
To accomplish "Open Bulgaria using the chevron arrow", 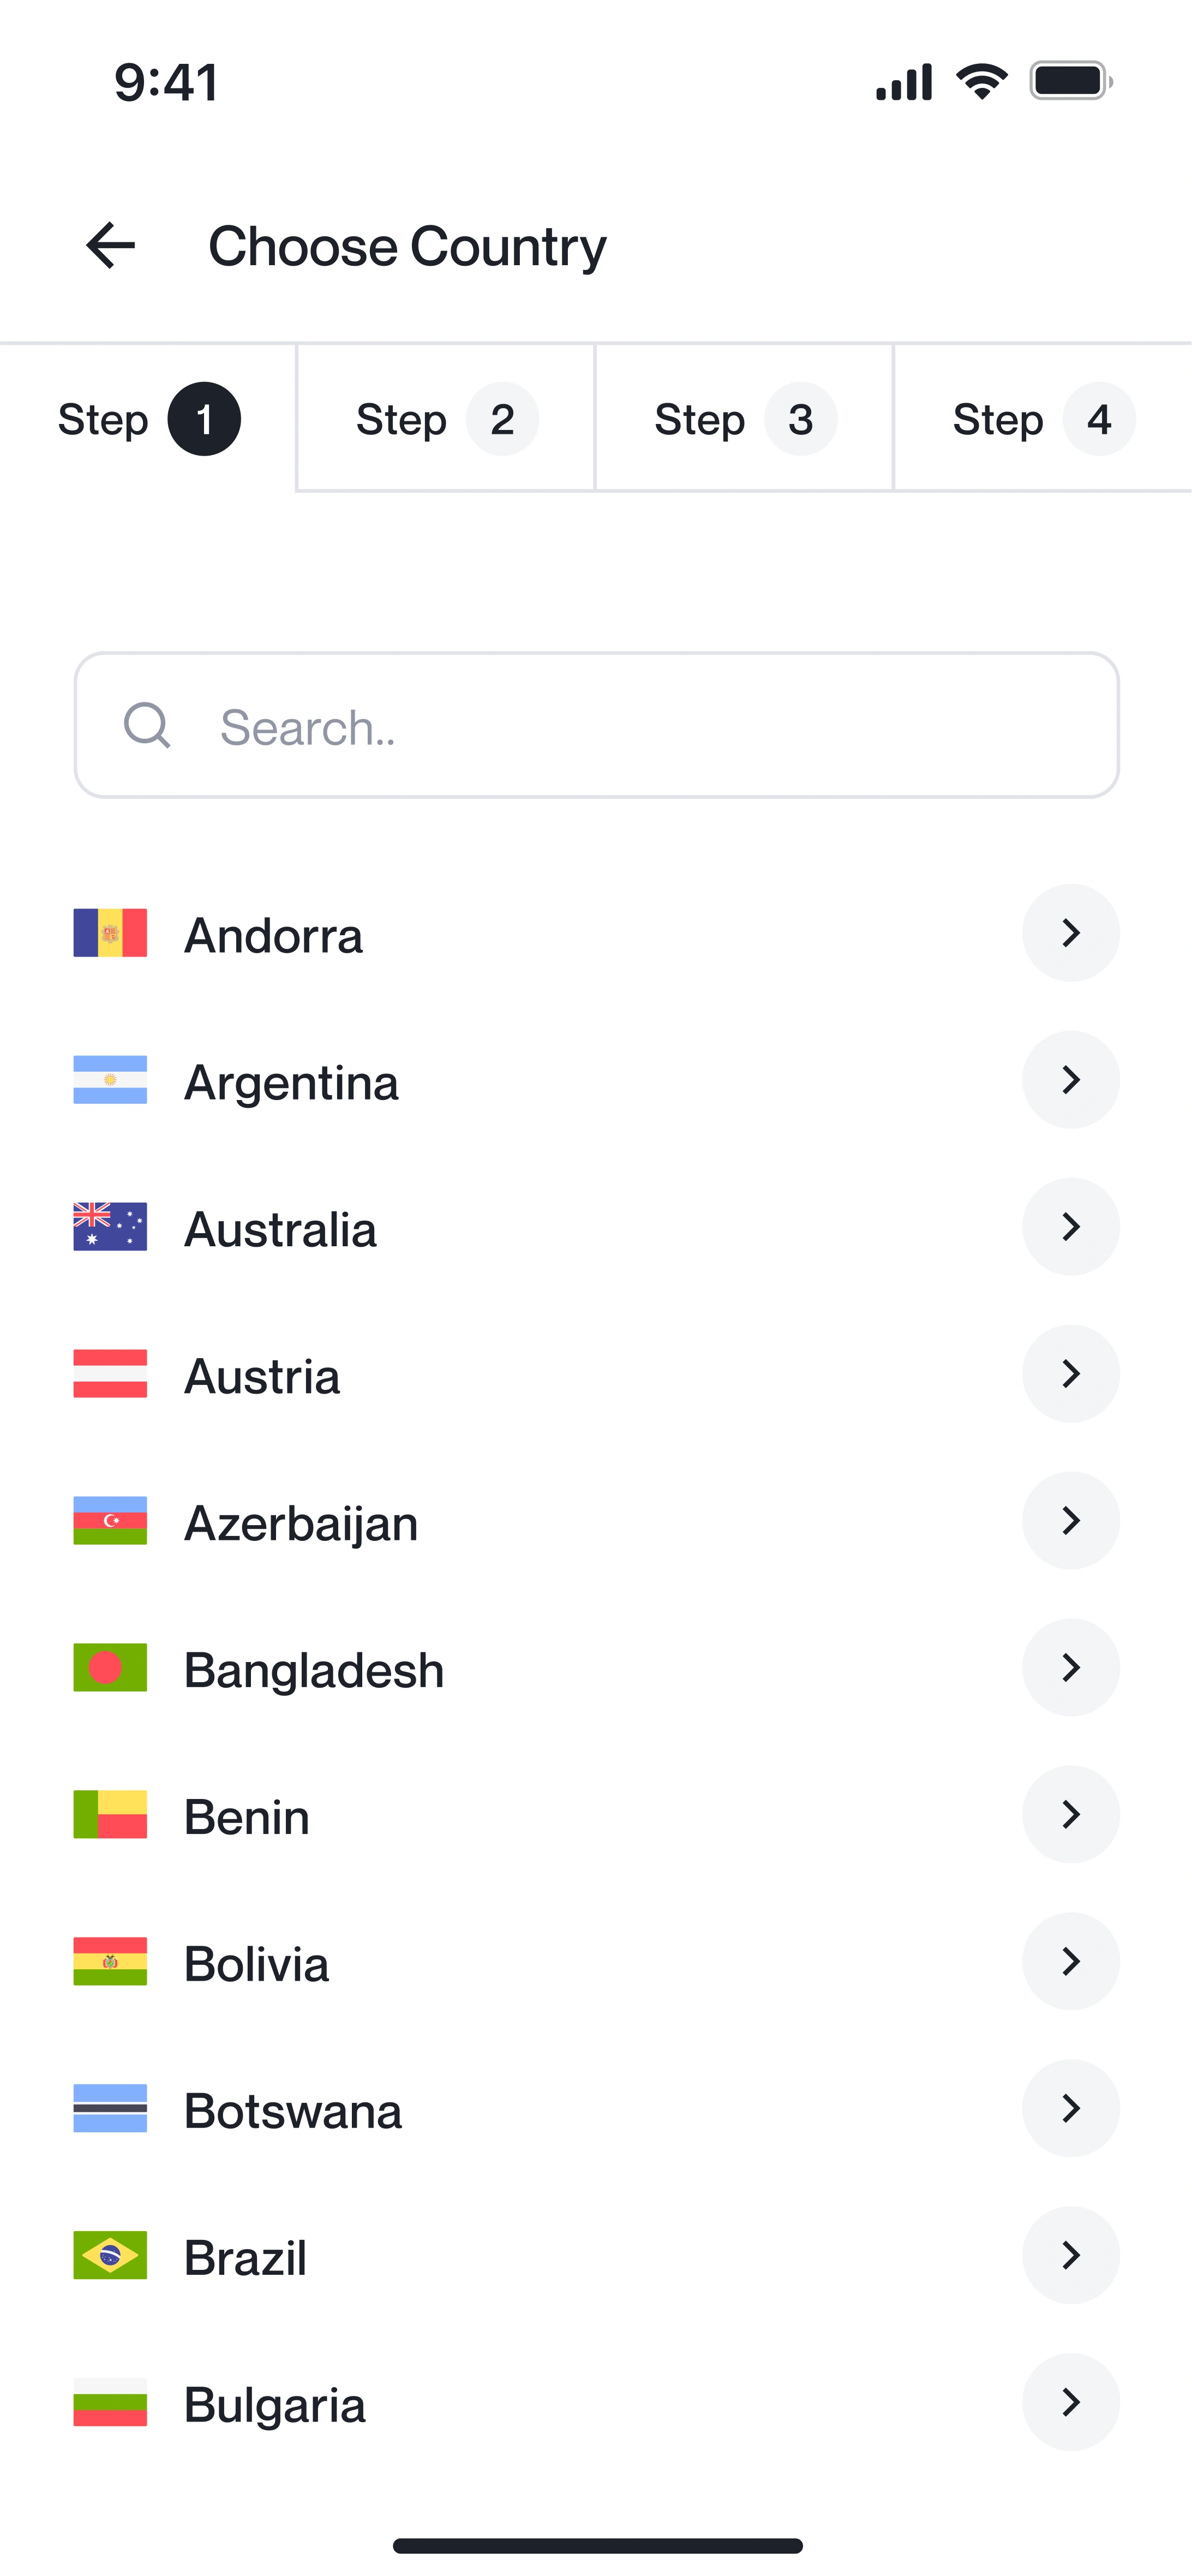I will 1070,2403.
